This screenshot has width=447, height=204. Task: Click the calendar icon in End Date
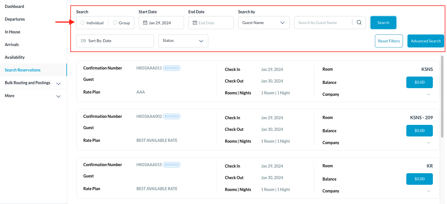(x=195, y=23)
